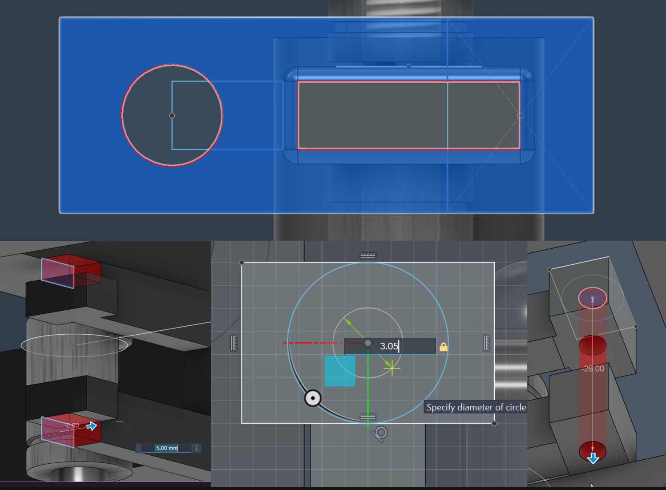666x490 pixels.
Task: Click the blue extrude arrow on the red box
Action: pos(92,426)
